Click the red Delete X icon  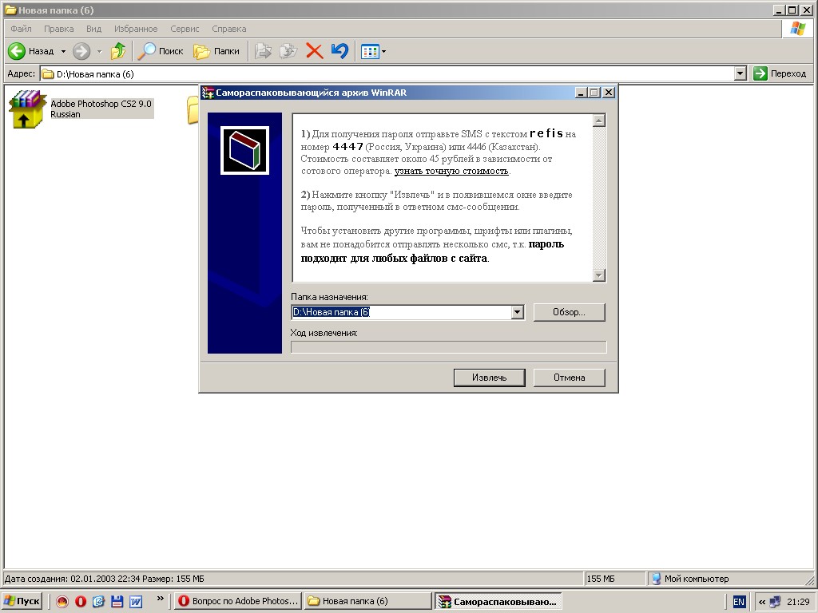pos(315,51)
